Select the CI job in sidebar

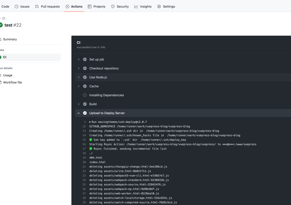coord(5,57)
